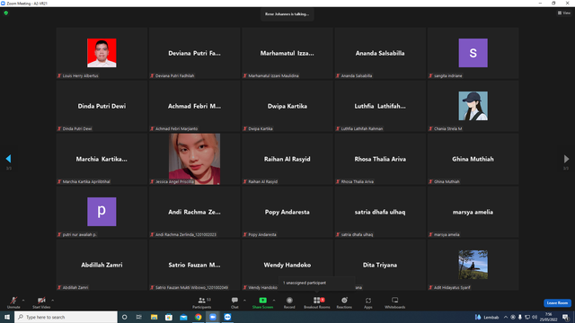Click marsya amelia participant tile
Viewport: 575px width, 323px height.
pos(473,212)
